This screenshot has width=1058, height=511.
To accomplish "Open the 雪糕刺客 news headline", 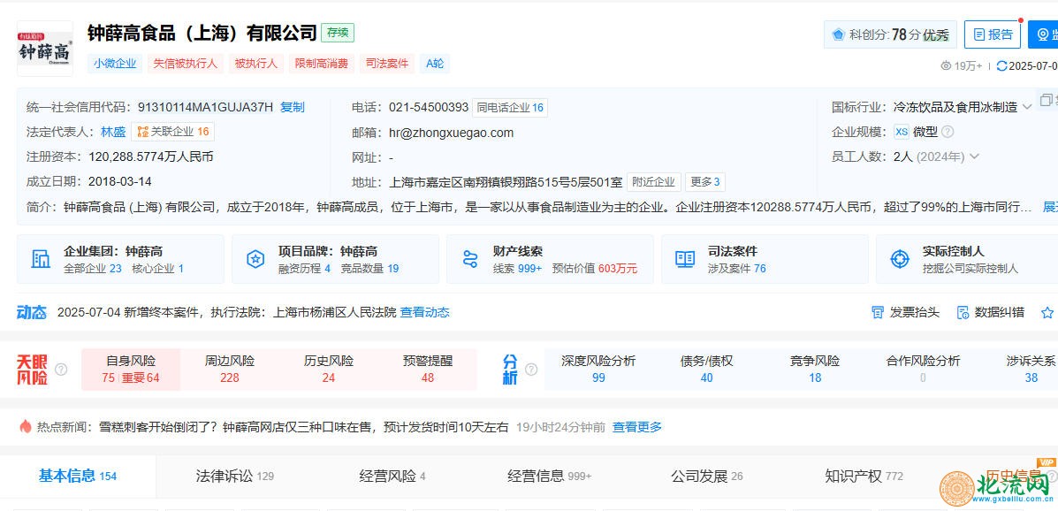I will [x=304, y=427].
